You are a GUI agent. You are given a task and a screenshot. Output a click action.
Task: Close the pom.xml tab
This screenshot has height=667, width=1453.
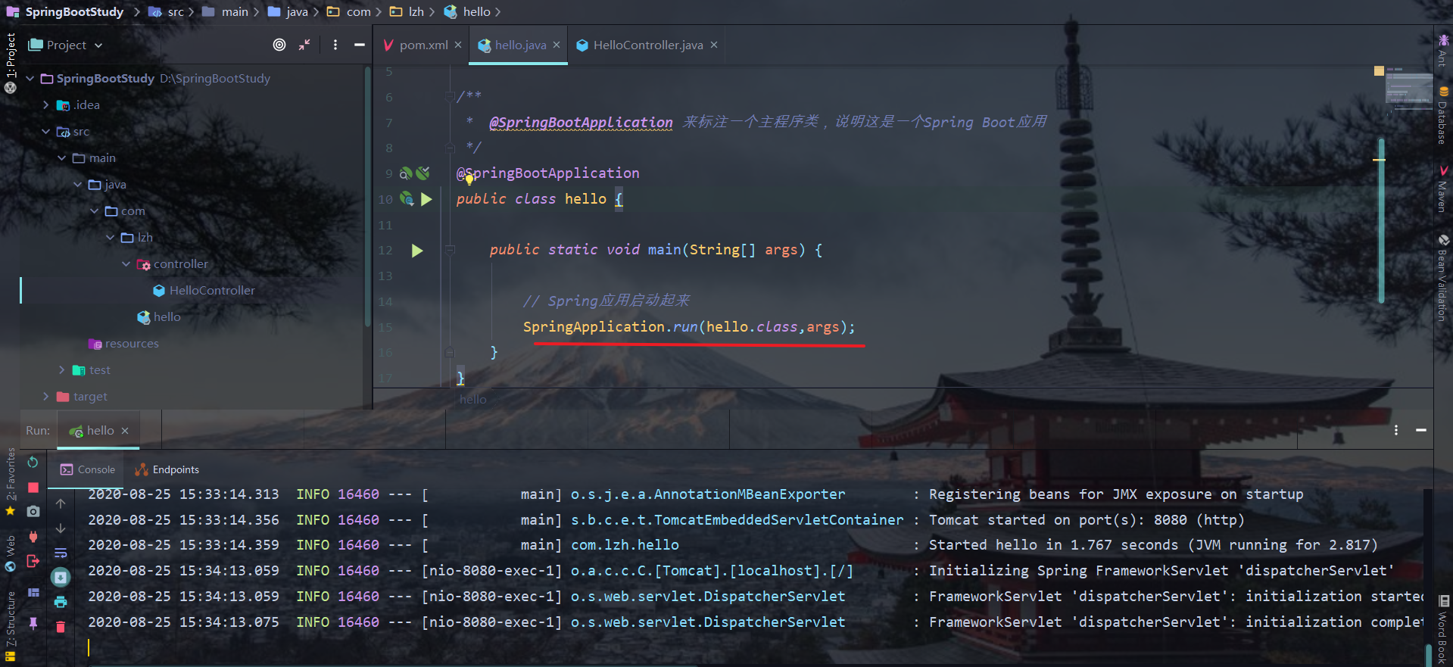458,45
